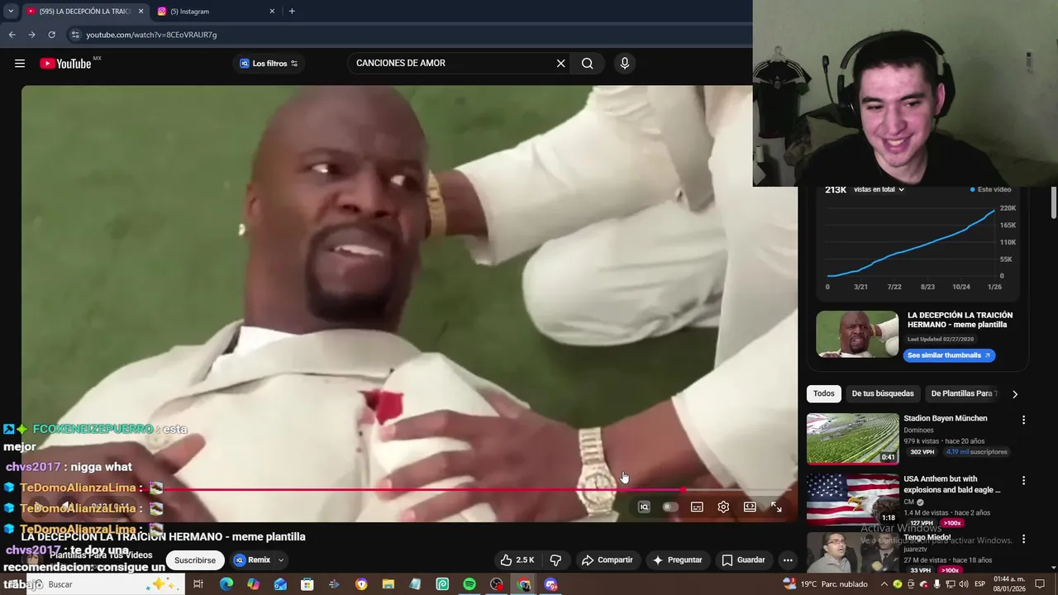
Task: Switch to theater mode
Action: pyautogui.click(x=750, y=507)
